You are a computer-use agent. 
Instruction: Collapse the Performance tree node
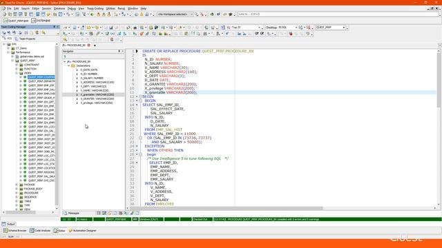click(8, 52)
